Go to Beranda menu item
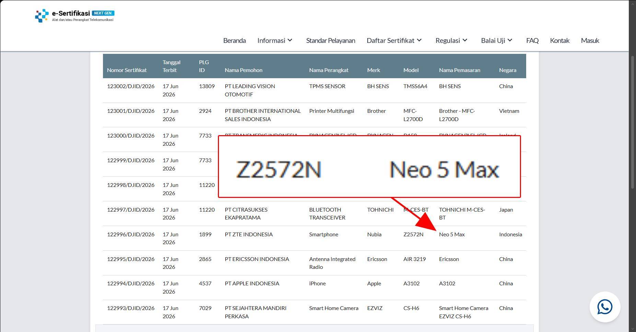The image size is (636, 332). pyautogui.click(x=234, y=40)
